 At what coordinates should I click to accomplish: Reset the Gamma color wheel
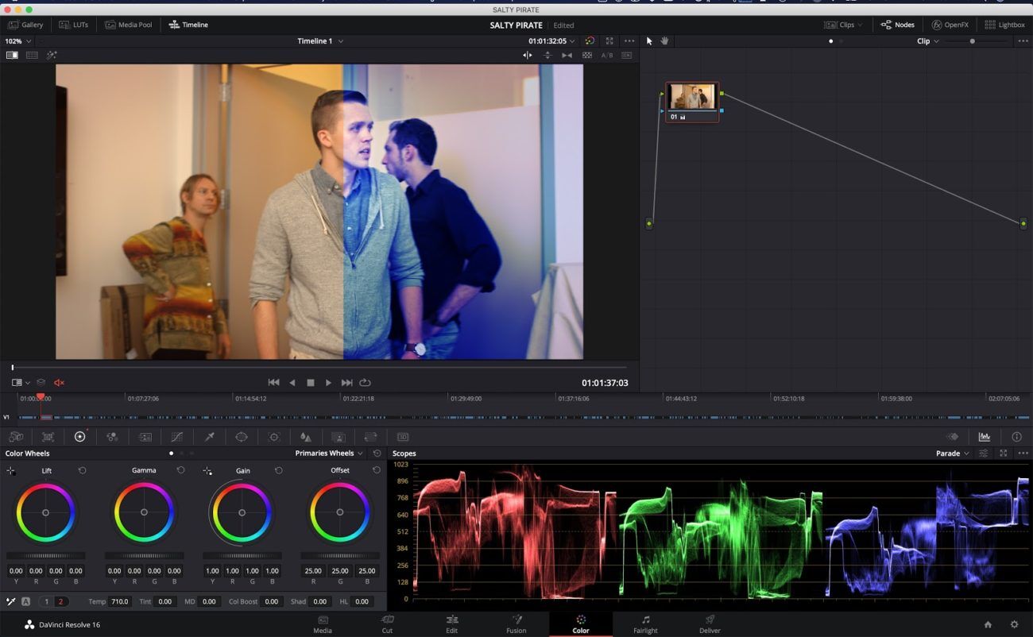point(180,470)
